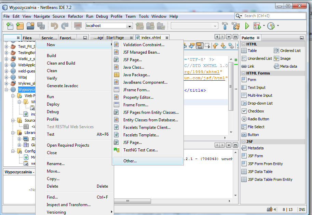Open the localhost browser combo box
The width and height of the screenshot is (312, 215).
click(x=109, y=26)
